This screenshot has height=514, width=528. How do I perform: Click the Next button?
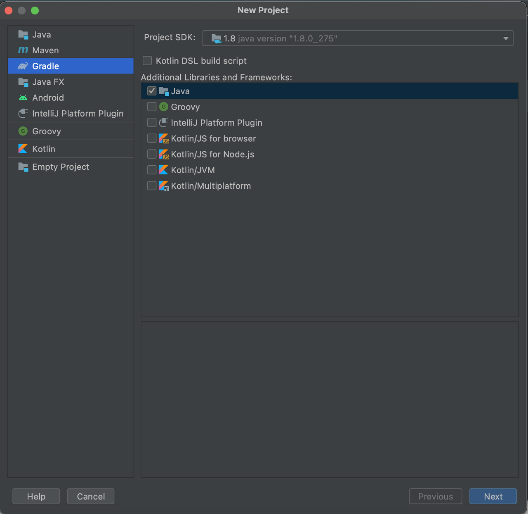[x=493, y=496]
